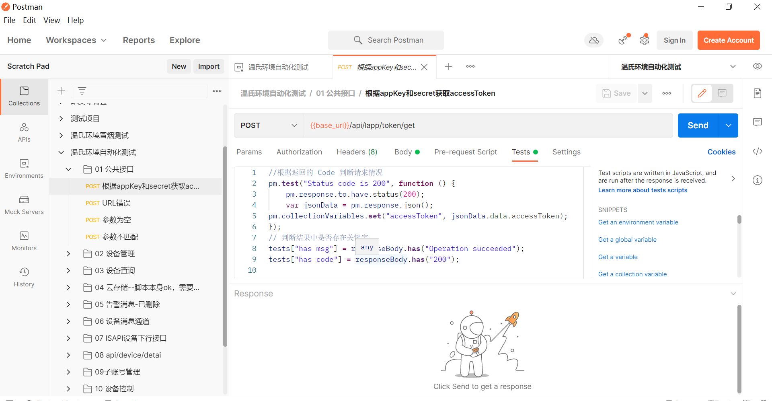Open a new request tab with plus
Image resolution: width=772 pixels, height=401 pixels.
pyautogui.click(x=449, y=66)
